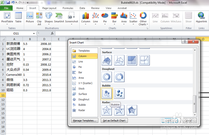Switch to the View tab
Image resolution: width=209 pixels, height=135 pixels.
[x=108, y=8]
